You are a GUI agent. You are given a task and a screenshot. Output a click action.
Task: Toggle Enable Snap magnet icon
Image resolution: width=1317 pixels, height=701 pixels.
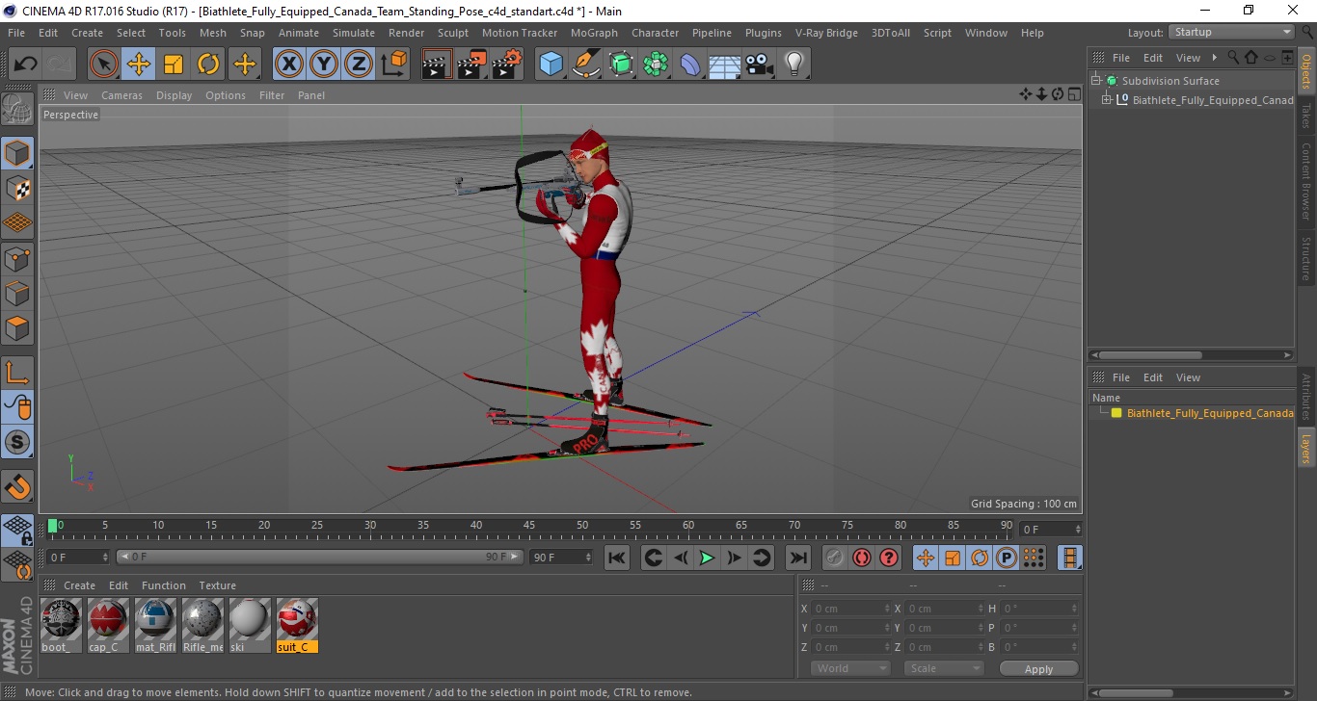click(x=17, y=486)
